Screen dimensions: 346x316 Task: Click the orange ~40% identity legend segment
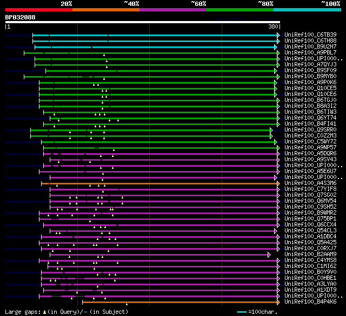tap(106, 10)
